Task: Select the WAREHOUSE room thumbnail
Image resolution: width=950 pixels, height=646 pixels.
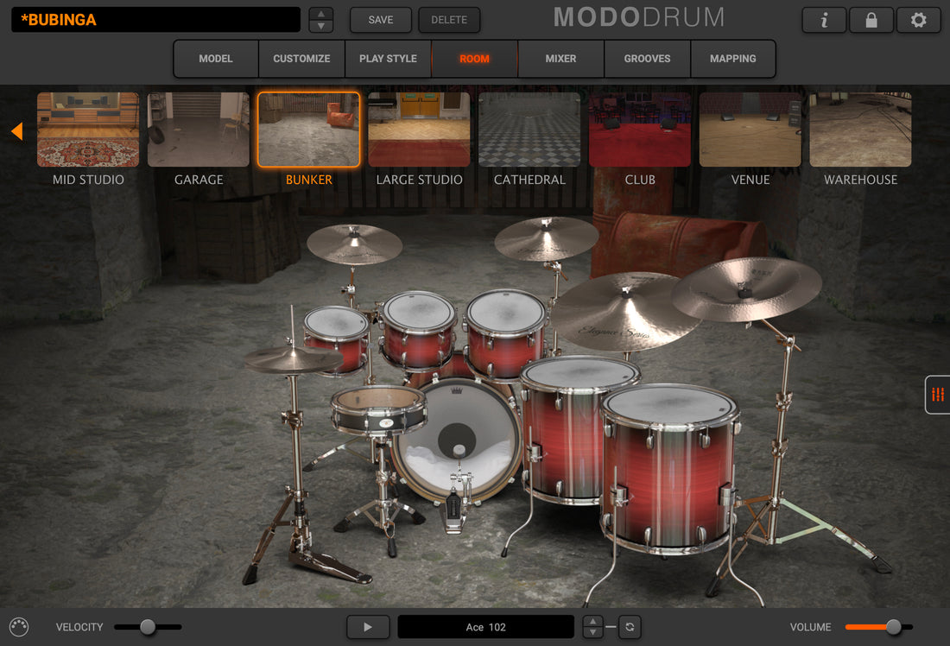Action: 860,130
